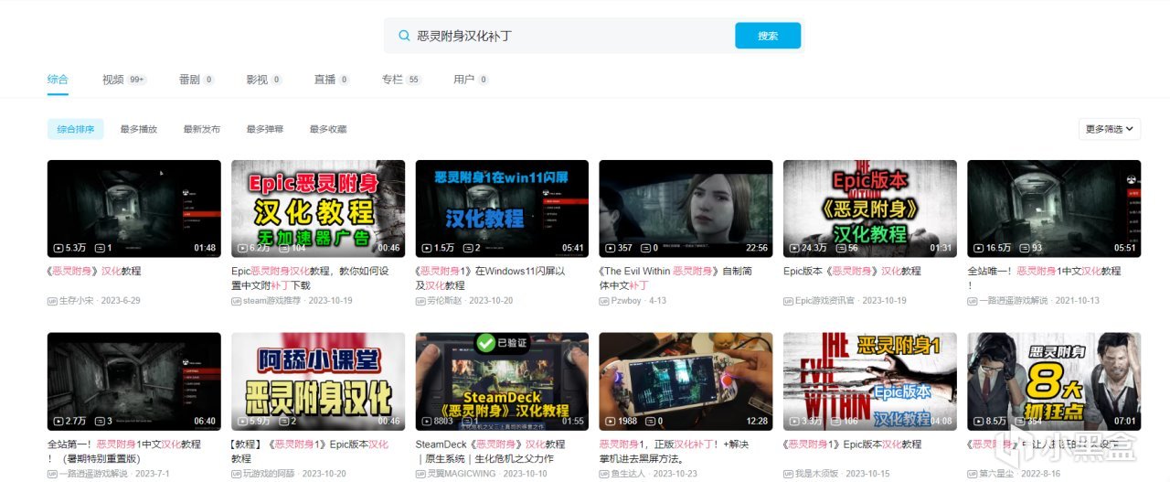This screenshot has width=1170, height=482.
Task: Open title 《恶灵附身1》在Windows11闪屏
Action: click(x=491, y=278)
